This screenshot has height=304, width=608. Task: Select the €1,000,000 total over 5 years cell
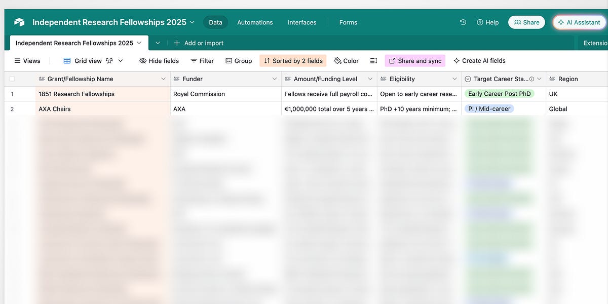tap(329, 109)
